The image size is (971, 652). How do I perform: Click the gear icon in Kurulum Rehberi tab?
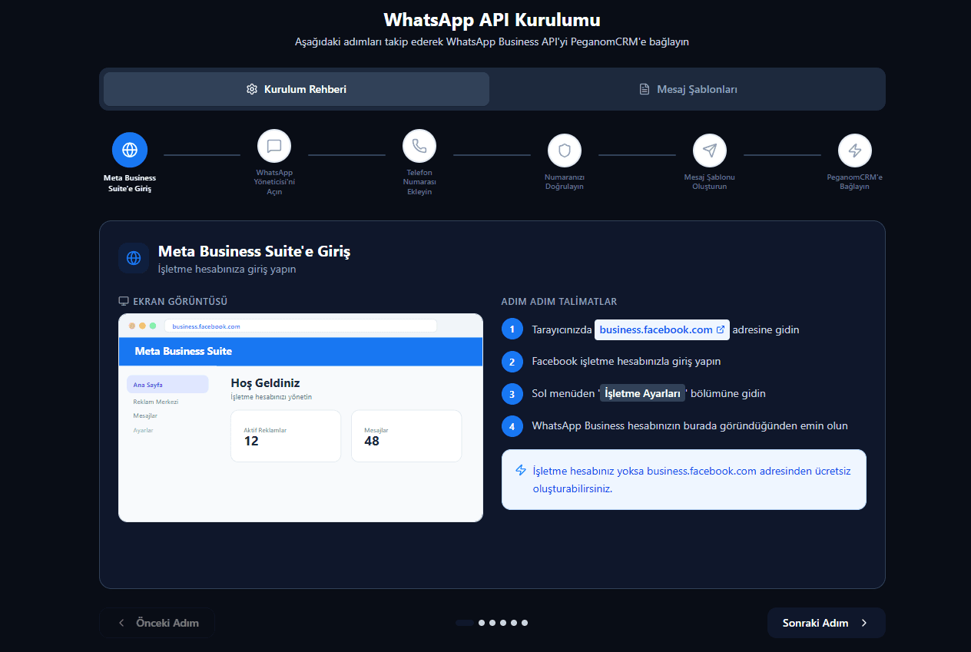[252, 89]
